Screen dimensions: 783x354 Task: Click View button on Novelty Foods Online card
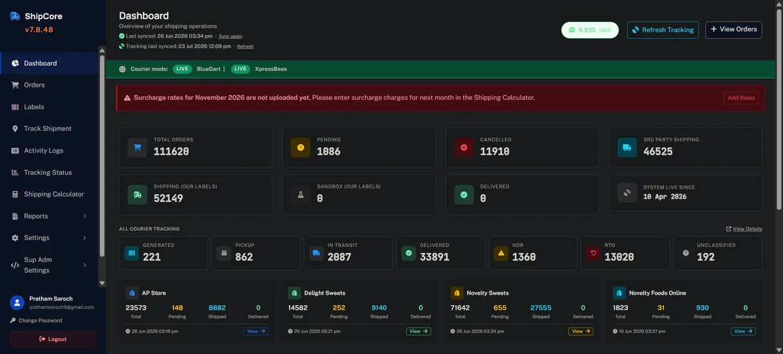tap(743, 331)
